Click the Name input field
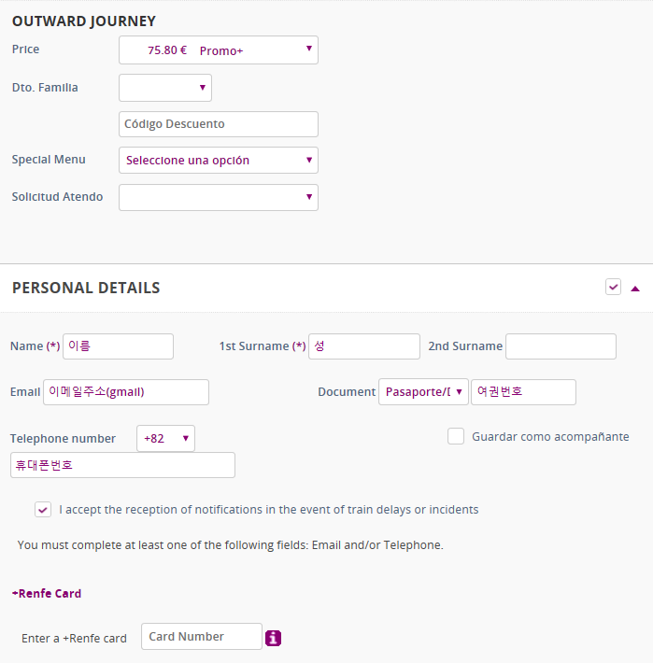Screen dimensions: 653x663 coord(119,346)
